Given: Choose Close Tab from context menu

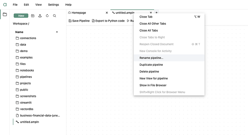Looking at the screenshot, I should point(169,17).
